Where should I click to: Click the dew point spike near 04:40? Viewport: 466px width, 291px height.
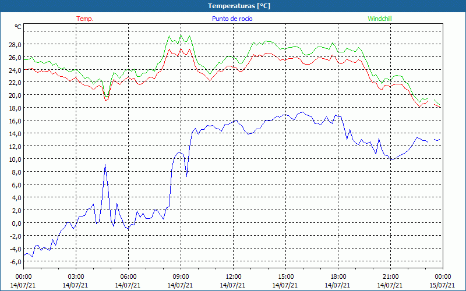[105, 165]
